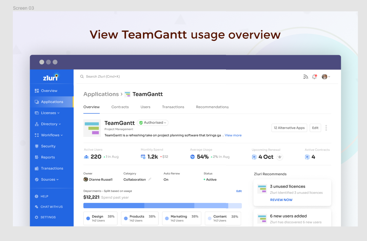Image resolution: width=367 pixels, height=241 pixels.
Task: Switch to the Recommendations tab
Action: point(212,107)
